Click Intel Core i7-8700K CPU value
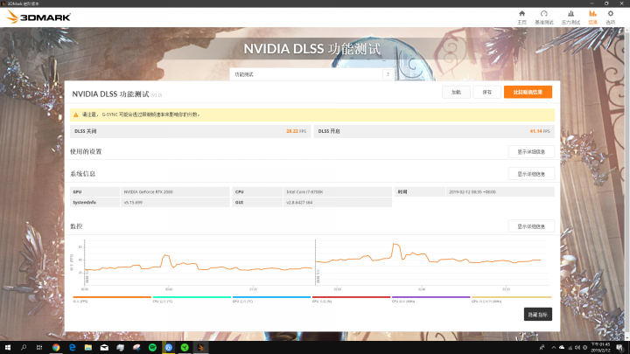The width and height of the screenshot is (630, 354). [x=304, y=191]
